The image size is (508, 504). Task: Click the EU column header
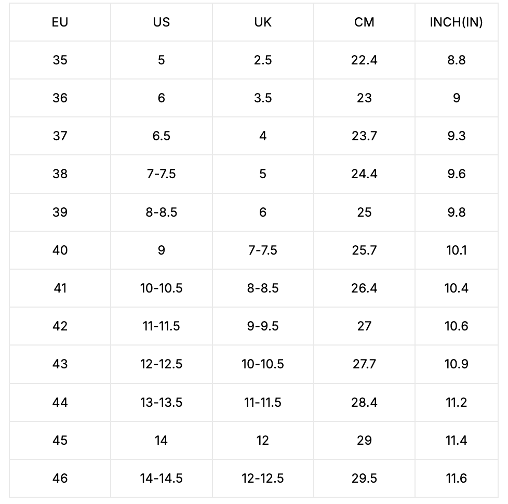point(60,22)
